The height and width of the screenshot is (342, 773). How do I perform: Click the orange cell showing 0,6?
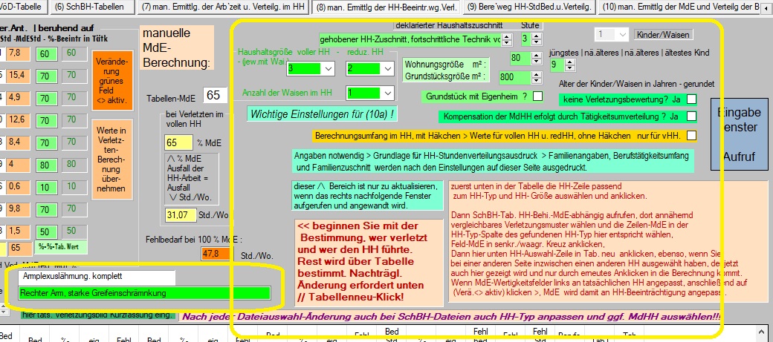pyautogui.click(x=19, y=187)
